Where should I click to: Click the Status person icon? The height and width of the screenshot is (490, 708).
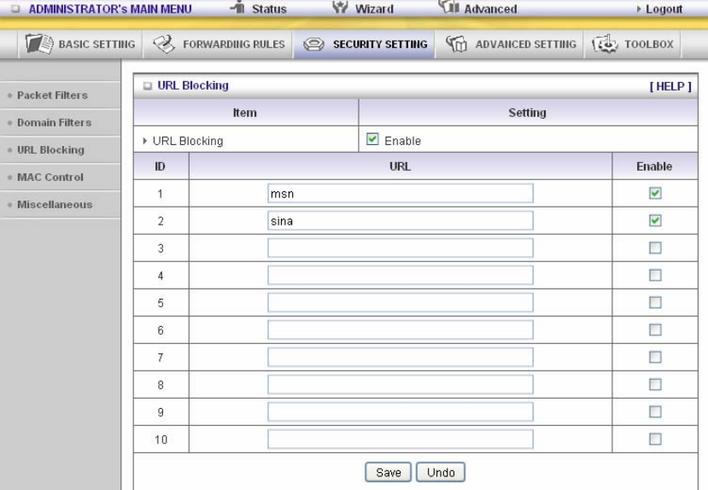pyautogui.click(x=239, y=6)
